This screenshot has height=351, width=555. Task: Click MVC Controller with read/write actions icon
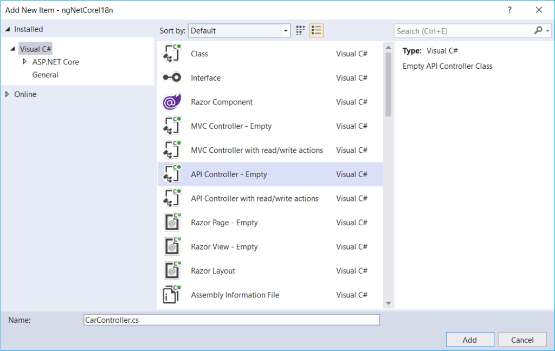click(172, 150)
